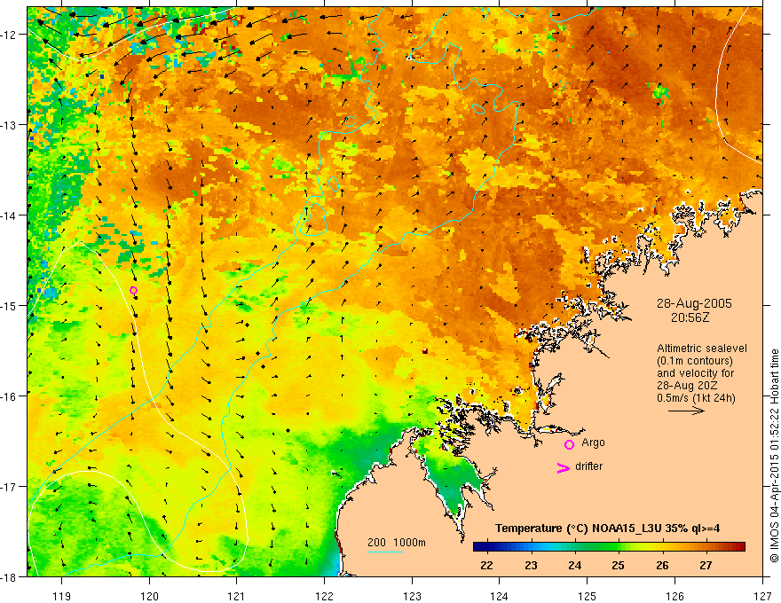Click the '0.5m/s (1kt 24h)' scale text
This screenshot has width=781, height=603.
coord(696,398)
